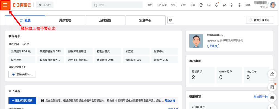Open the 费用 menu

pos(150,5)
